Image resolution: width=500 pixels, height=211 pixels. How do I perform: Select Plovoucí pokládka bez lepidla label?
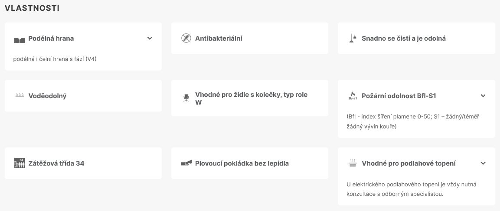tap(242, 163)
